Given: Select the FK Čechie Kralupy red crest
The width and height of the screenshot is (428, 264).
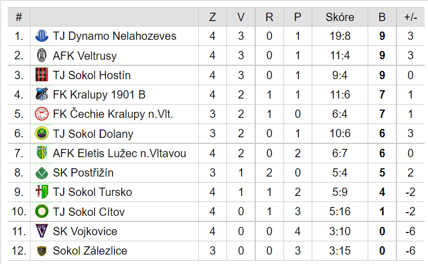Looking at the screenshot, I should click(42, 114).
